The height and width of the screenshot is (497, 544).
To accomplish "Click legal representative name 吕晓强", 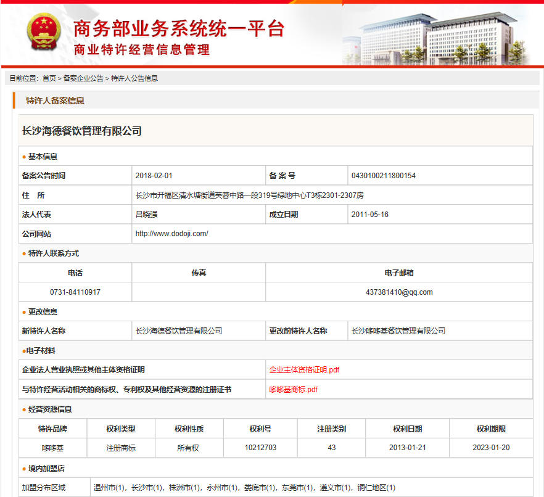I will (146, 215).
